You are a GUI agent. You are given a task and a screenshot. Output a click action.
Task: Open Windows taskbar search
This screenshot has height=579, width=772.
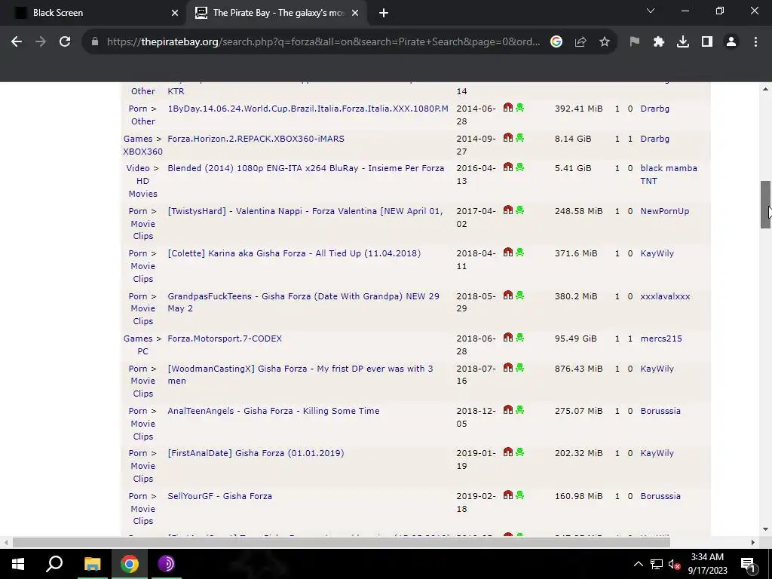(x=54, y=564)
